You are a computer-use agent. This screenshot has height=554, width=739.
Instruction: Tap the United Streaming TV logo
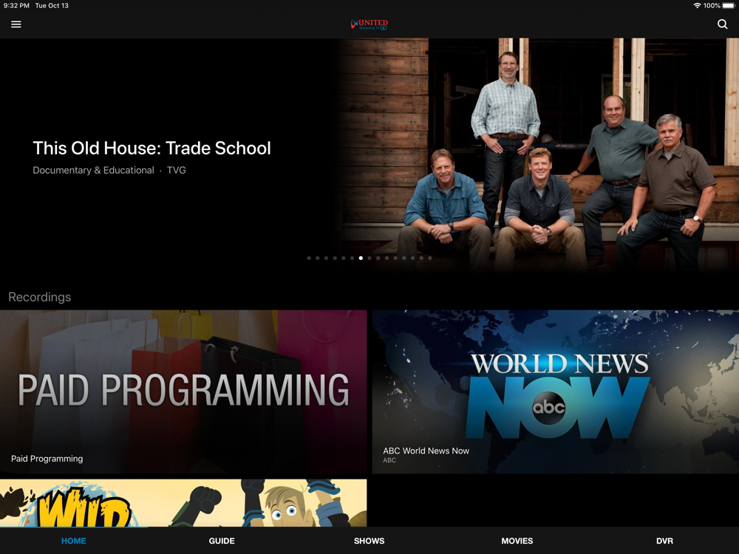(x=369, y=24)
